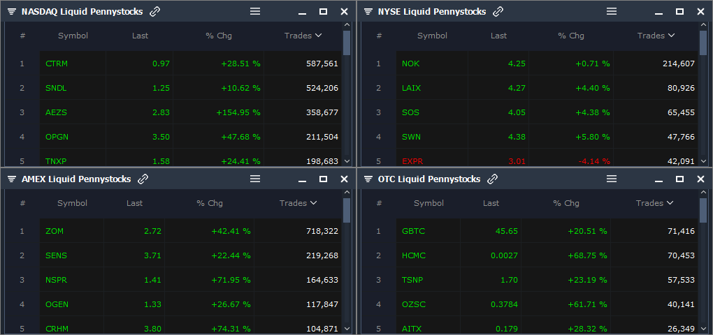
Task: Click NYSE scrollbar down arrow
Action: click(703, 161)
